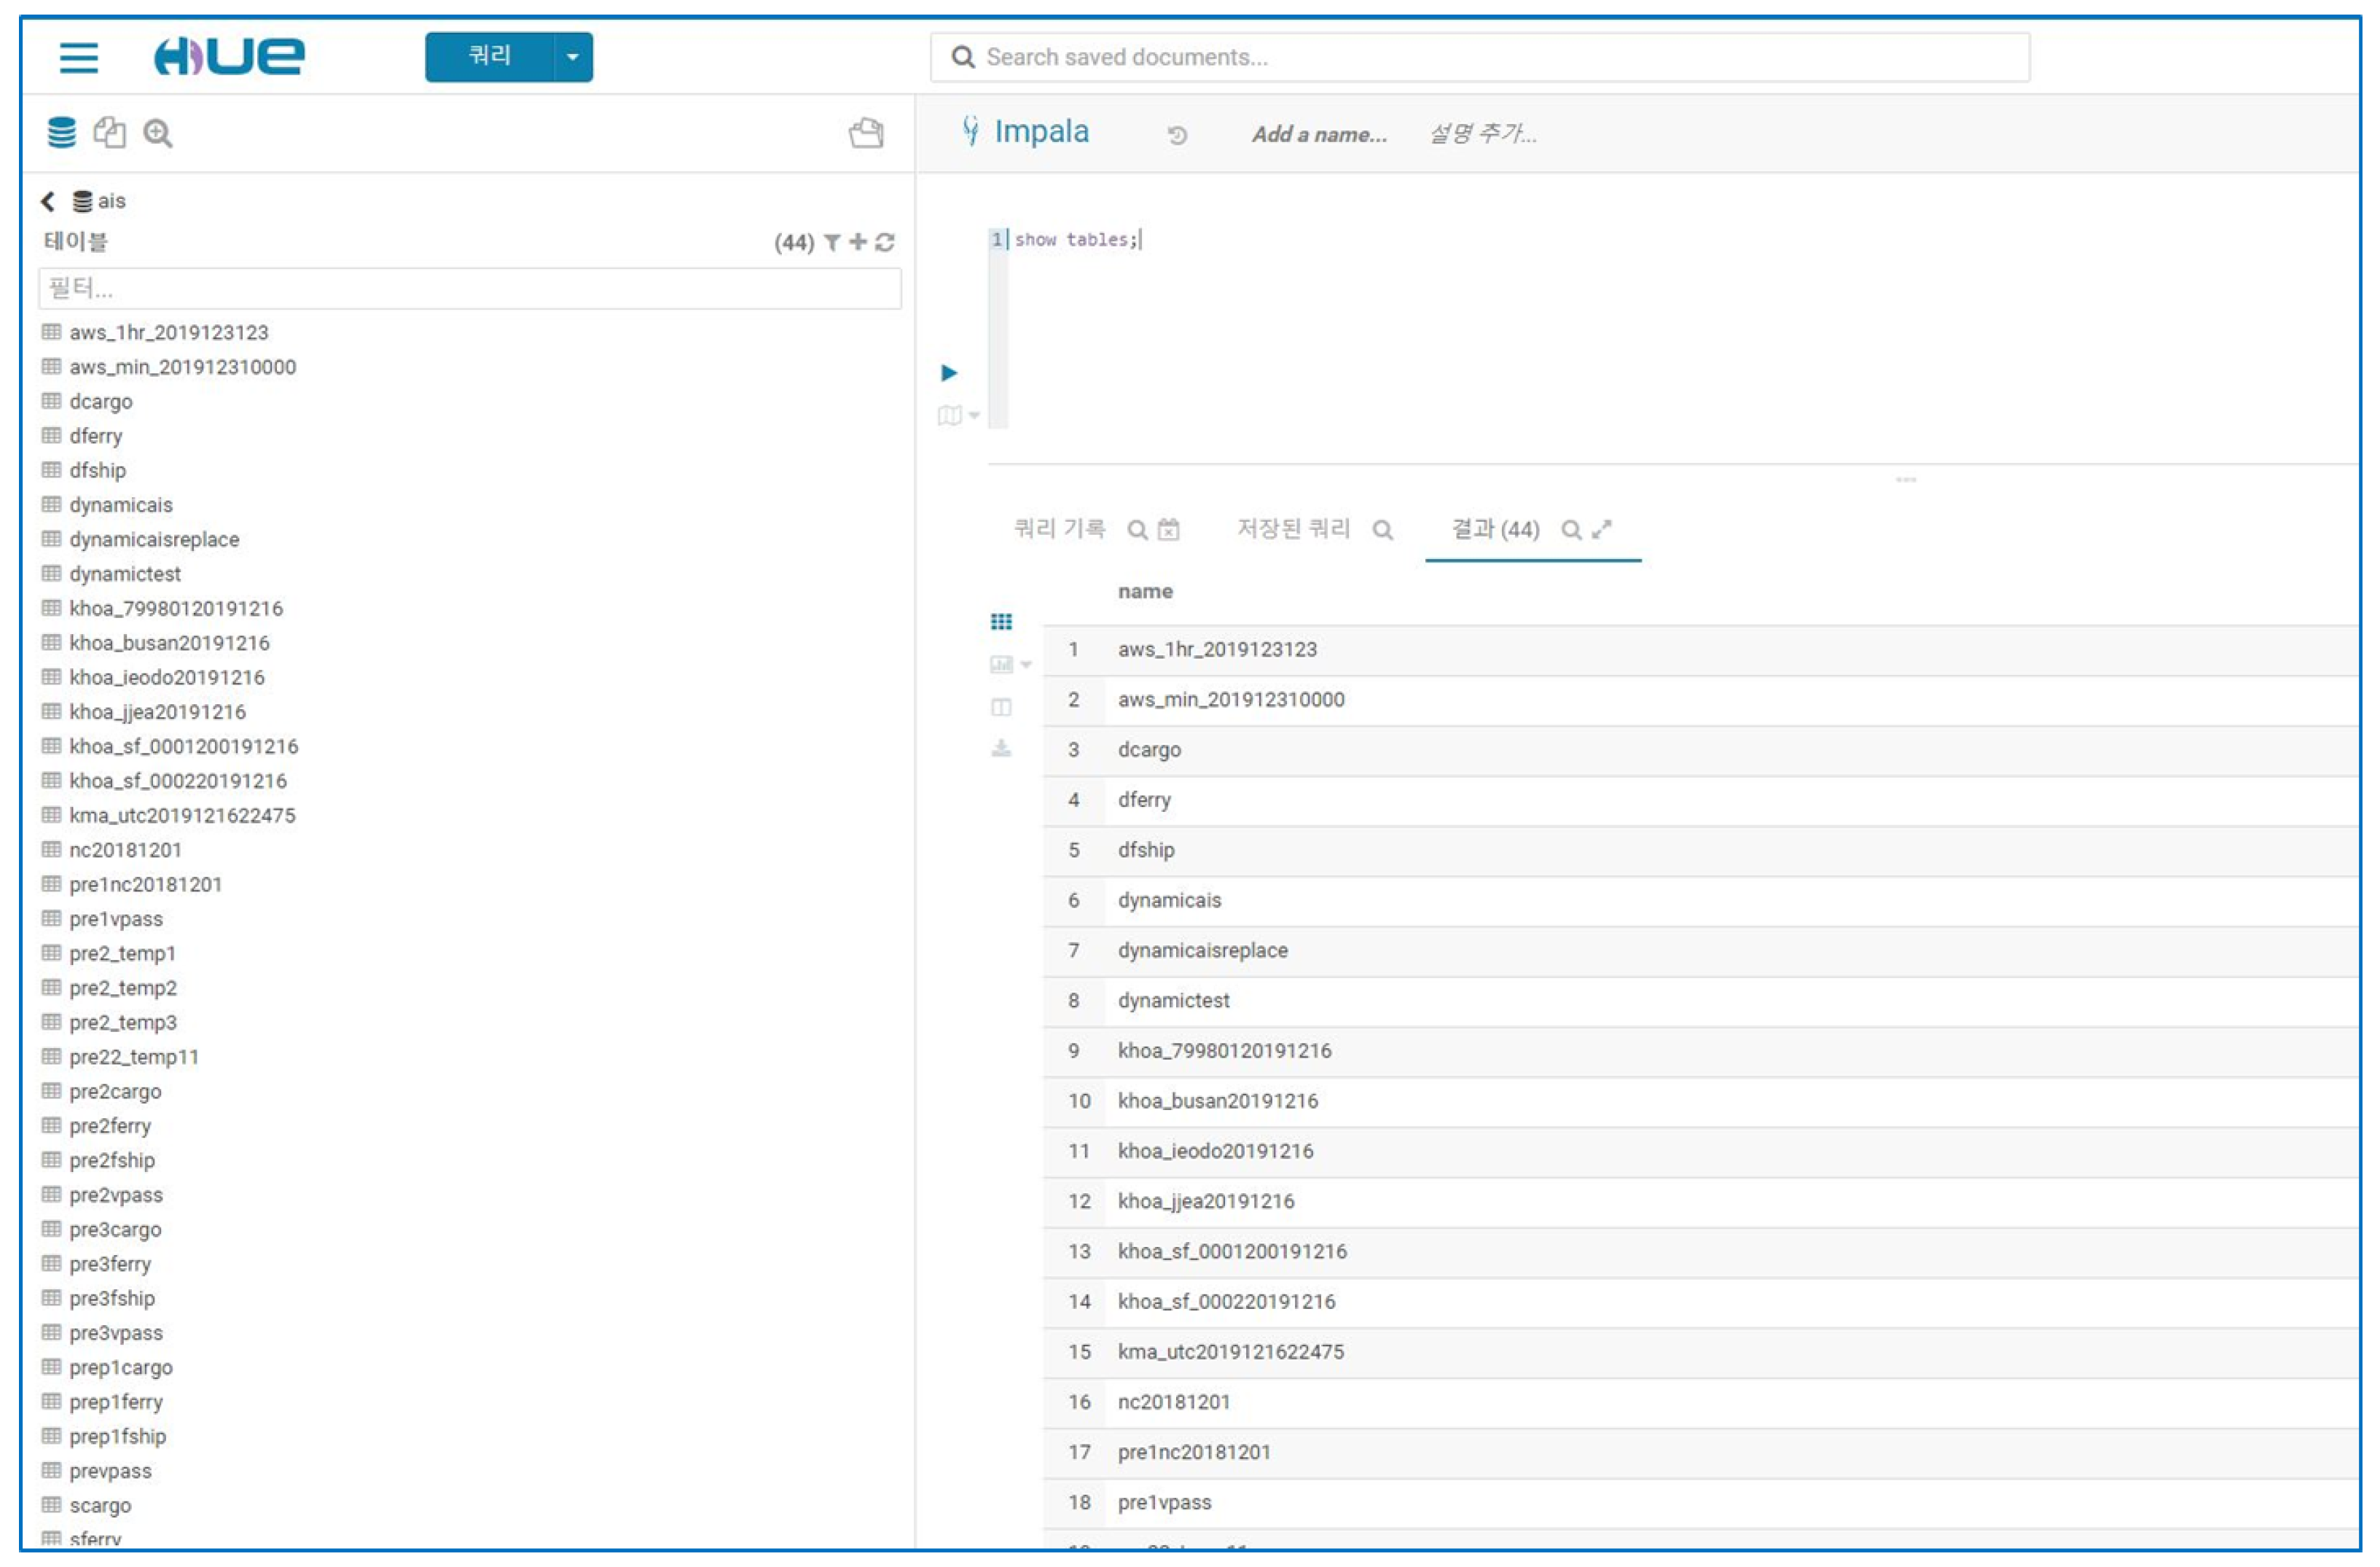The width and height of the screenshot is (2380, 1567).
Task: Go back from the ais database
Action: (x=47, y=201)
